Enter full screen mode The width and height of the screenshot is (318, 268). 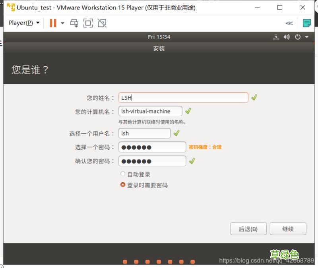tap(88, 23)
